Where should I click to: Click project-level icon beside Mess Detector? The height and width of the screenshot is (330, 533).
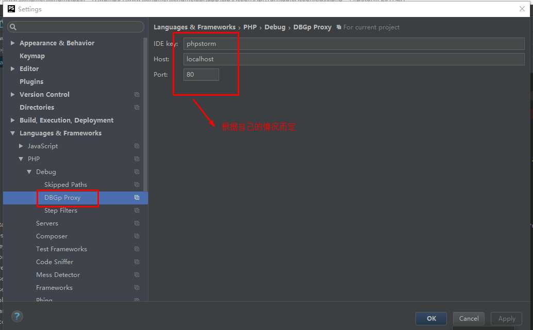(x=137, y=275)
